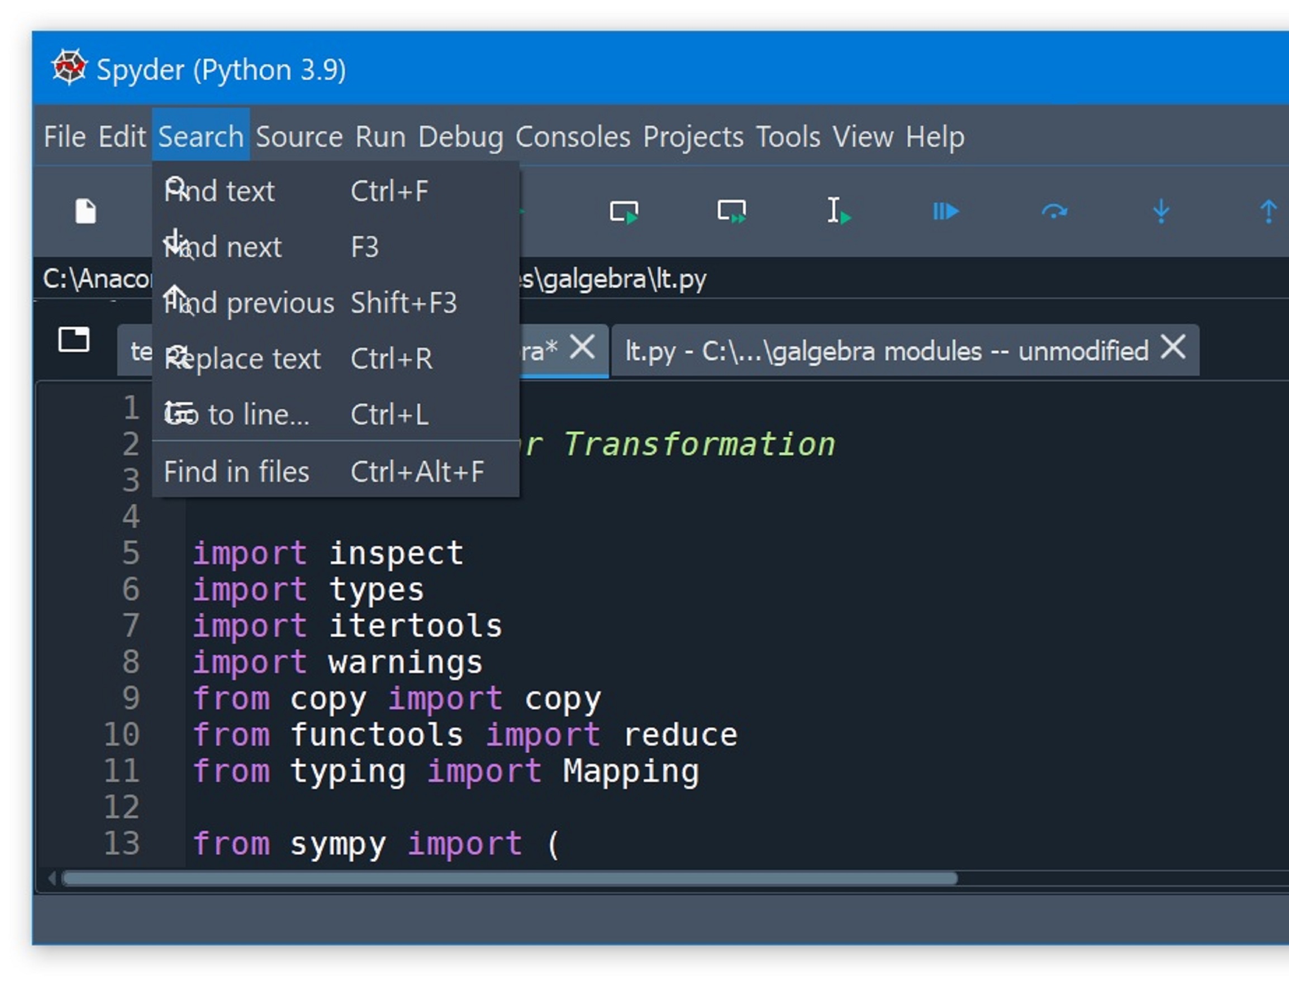The image size is (1289, 1008).
Task: Step out of the current function
Action: [1268, 211]
